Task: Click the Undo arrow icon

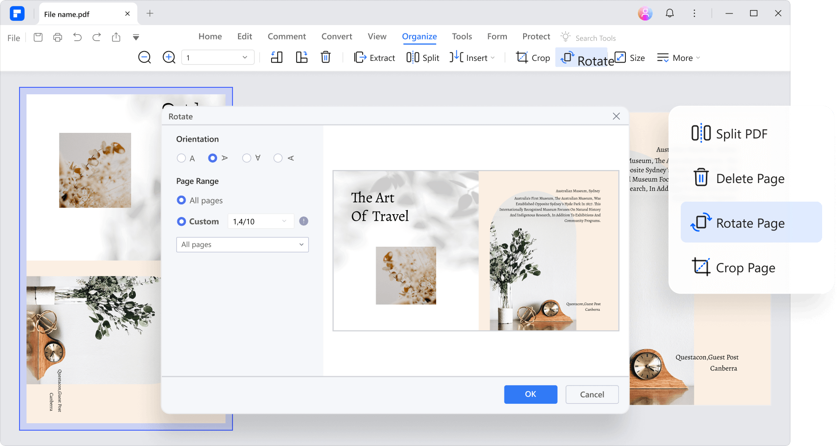Action: pos(77,37)
